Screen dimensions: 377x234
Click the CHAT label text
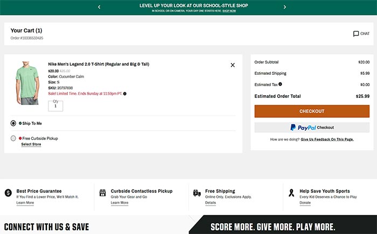coord(365,34)
